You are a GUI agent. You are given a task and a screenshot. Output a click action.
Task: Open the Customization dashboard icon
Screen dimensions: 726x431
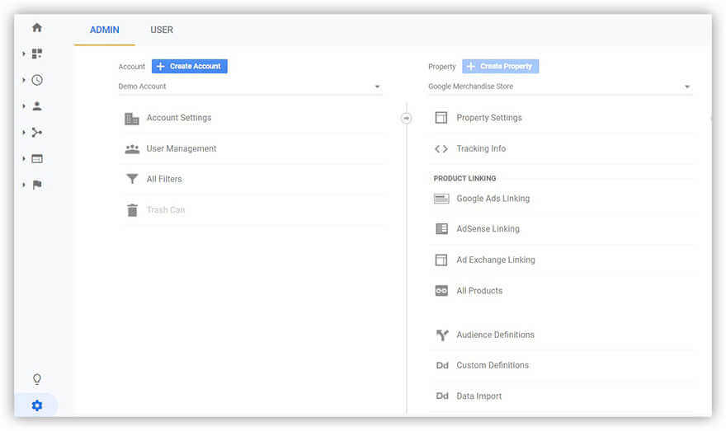[36, 54]
